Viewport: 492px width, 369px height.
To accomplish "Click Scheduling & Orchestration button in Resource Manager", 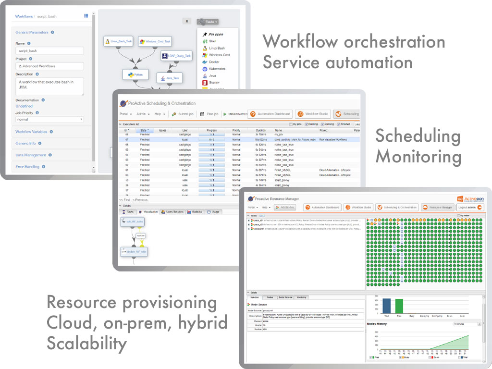I will (x=397, y=208).
